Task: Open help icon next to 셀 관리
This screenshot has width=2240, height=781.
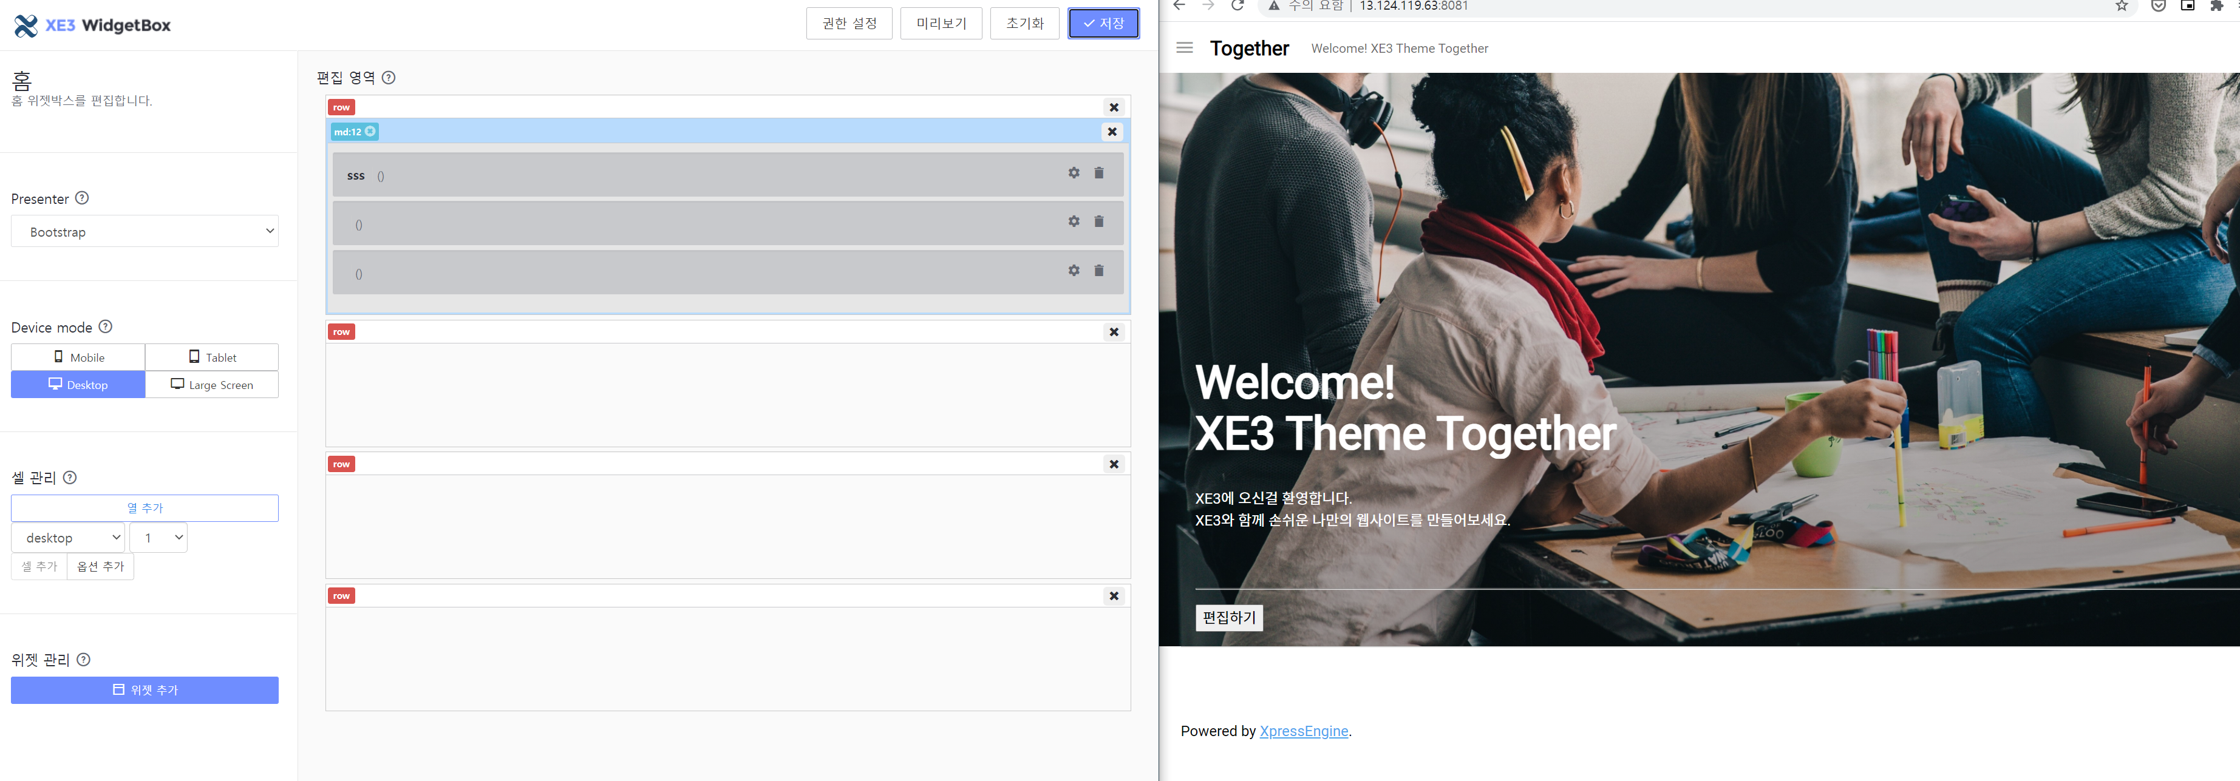Action: (70, 477)
